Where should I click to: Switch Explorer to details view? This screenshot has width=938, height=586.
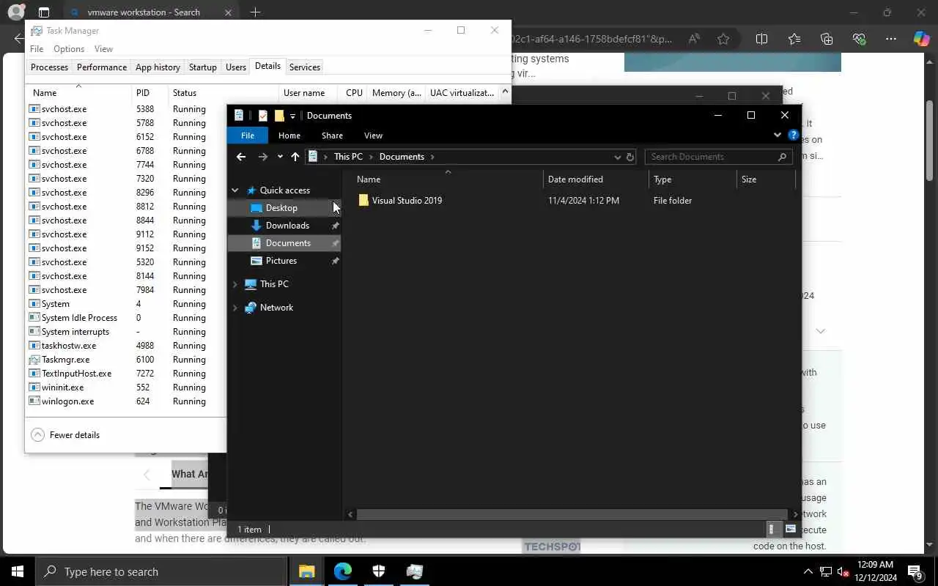coord(772,529)
